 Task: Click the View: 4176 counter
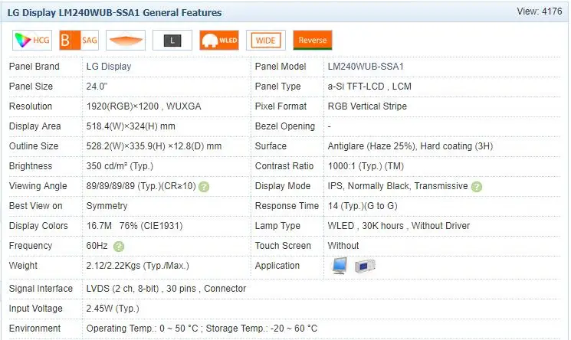tap(540, 11)
